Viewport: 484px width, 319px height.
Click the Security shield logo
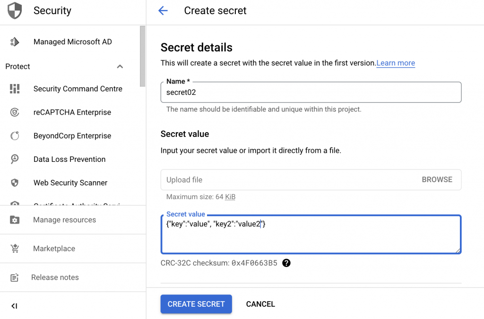click(x=14, y=10)
